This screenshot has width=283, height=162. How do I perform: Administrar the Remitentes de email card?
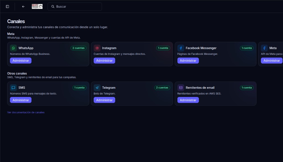tap(188, 100)
